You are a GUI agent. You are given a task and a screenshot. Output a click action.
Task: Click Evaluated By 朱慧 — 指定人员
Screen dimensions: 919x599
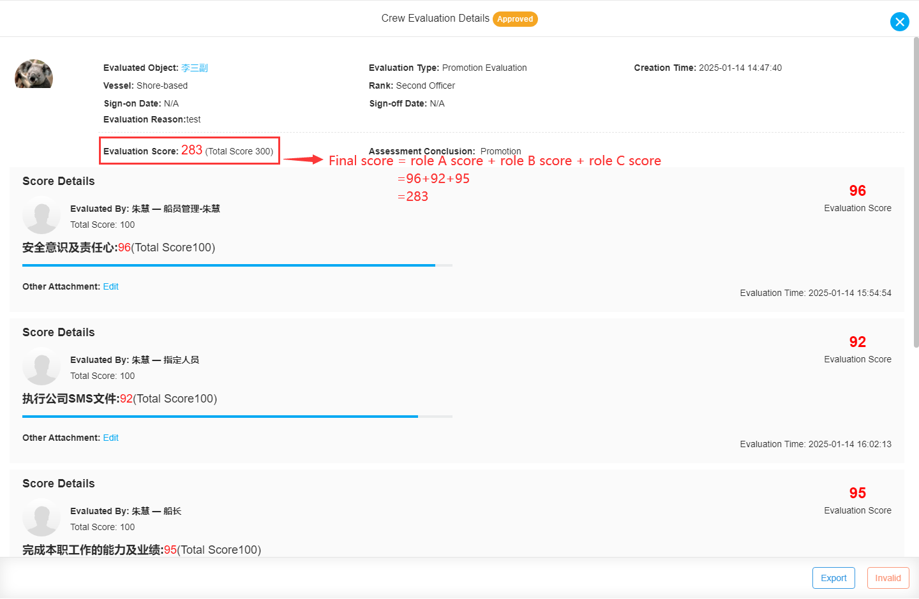tap(135, 360)
